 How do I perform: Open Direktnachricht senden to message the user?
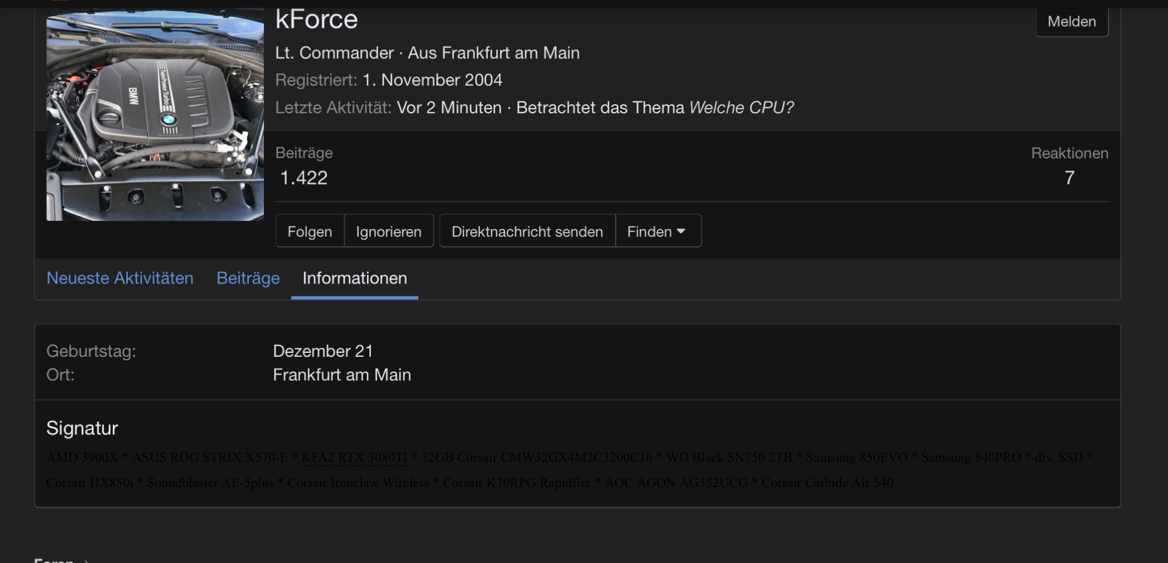coord(527,231)
